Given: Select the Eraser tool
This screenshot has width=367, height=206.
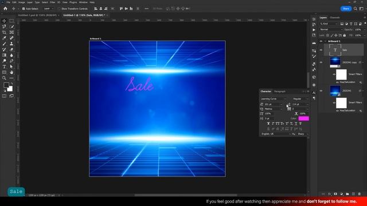Looking at the screenshot, I should tap(11, 50).
